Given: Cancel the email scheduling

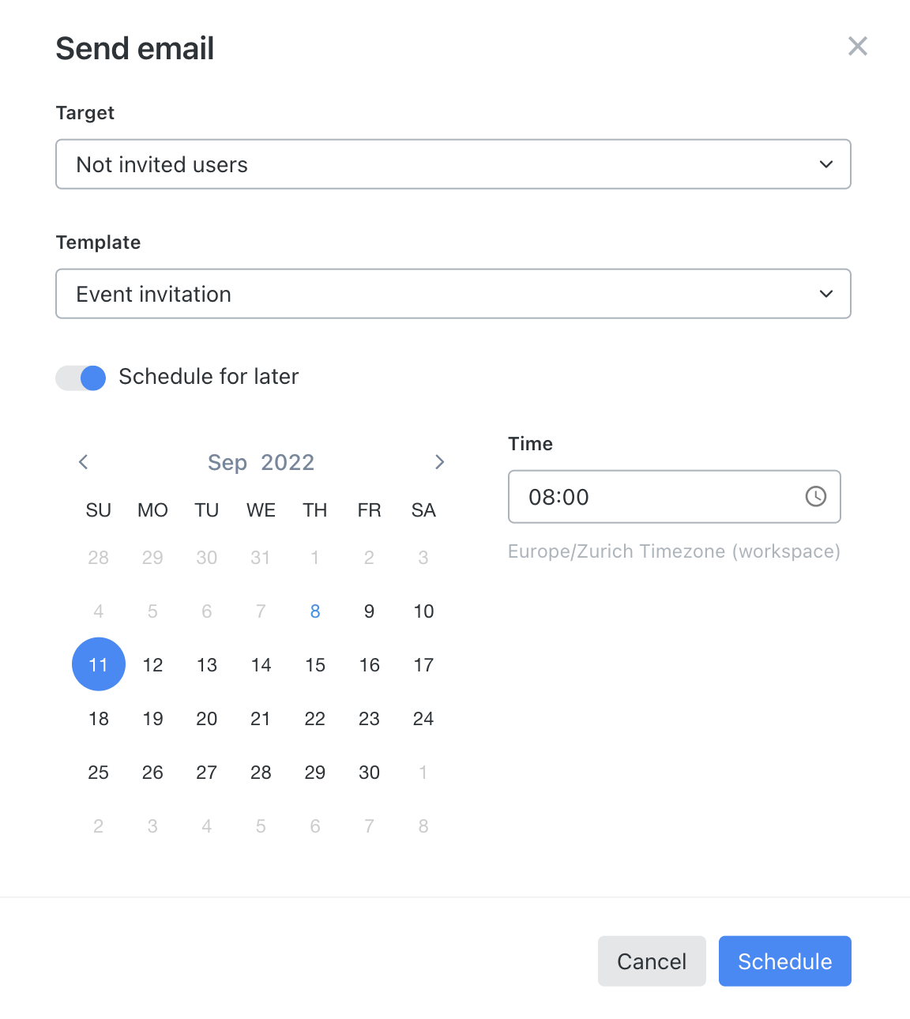Looking at the screenshot, I should point(652,961).
